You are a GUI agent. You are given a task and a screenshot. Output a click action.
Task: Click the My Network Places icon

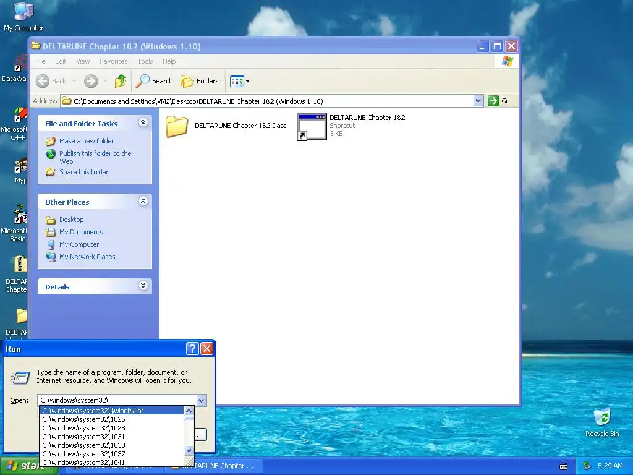(51, 257)
